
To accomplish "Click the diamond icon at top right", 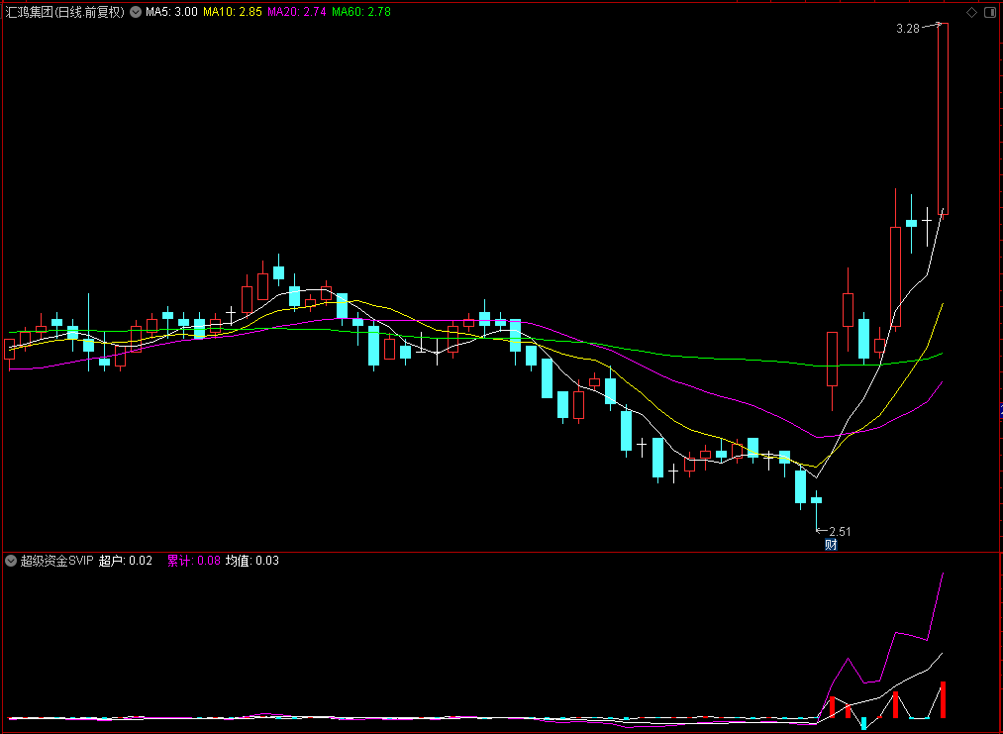I will pos(971,12).
